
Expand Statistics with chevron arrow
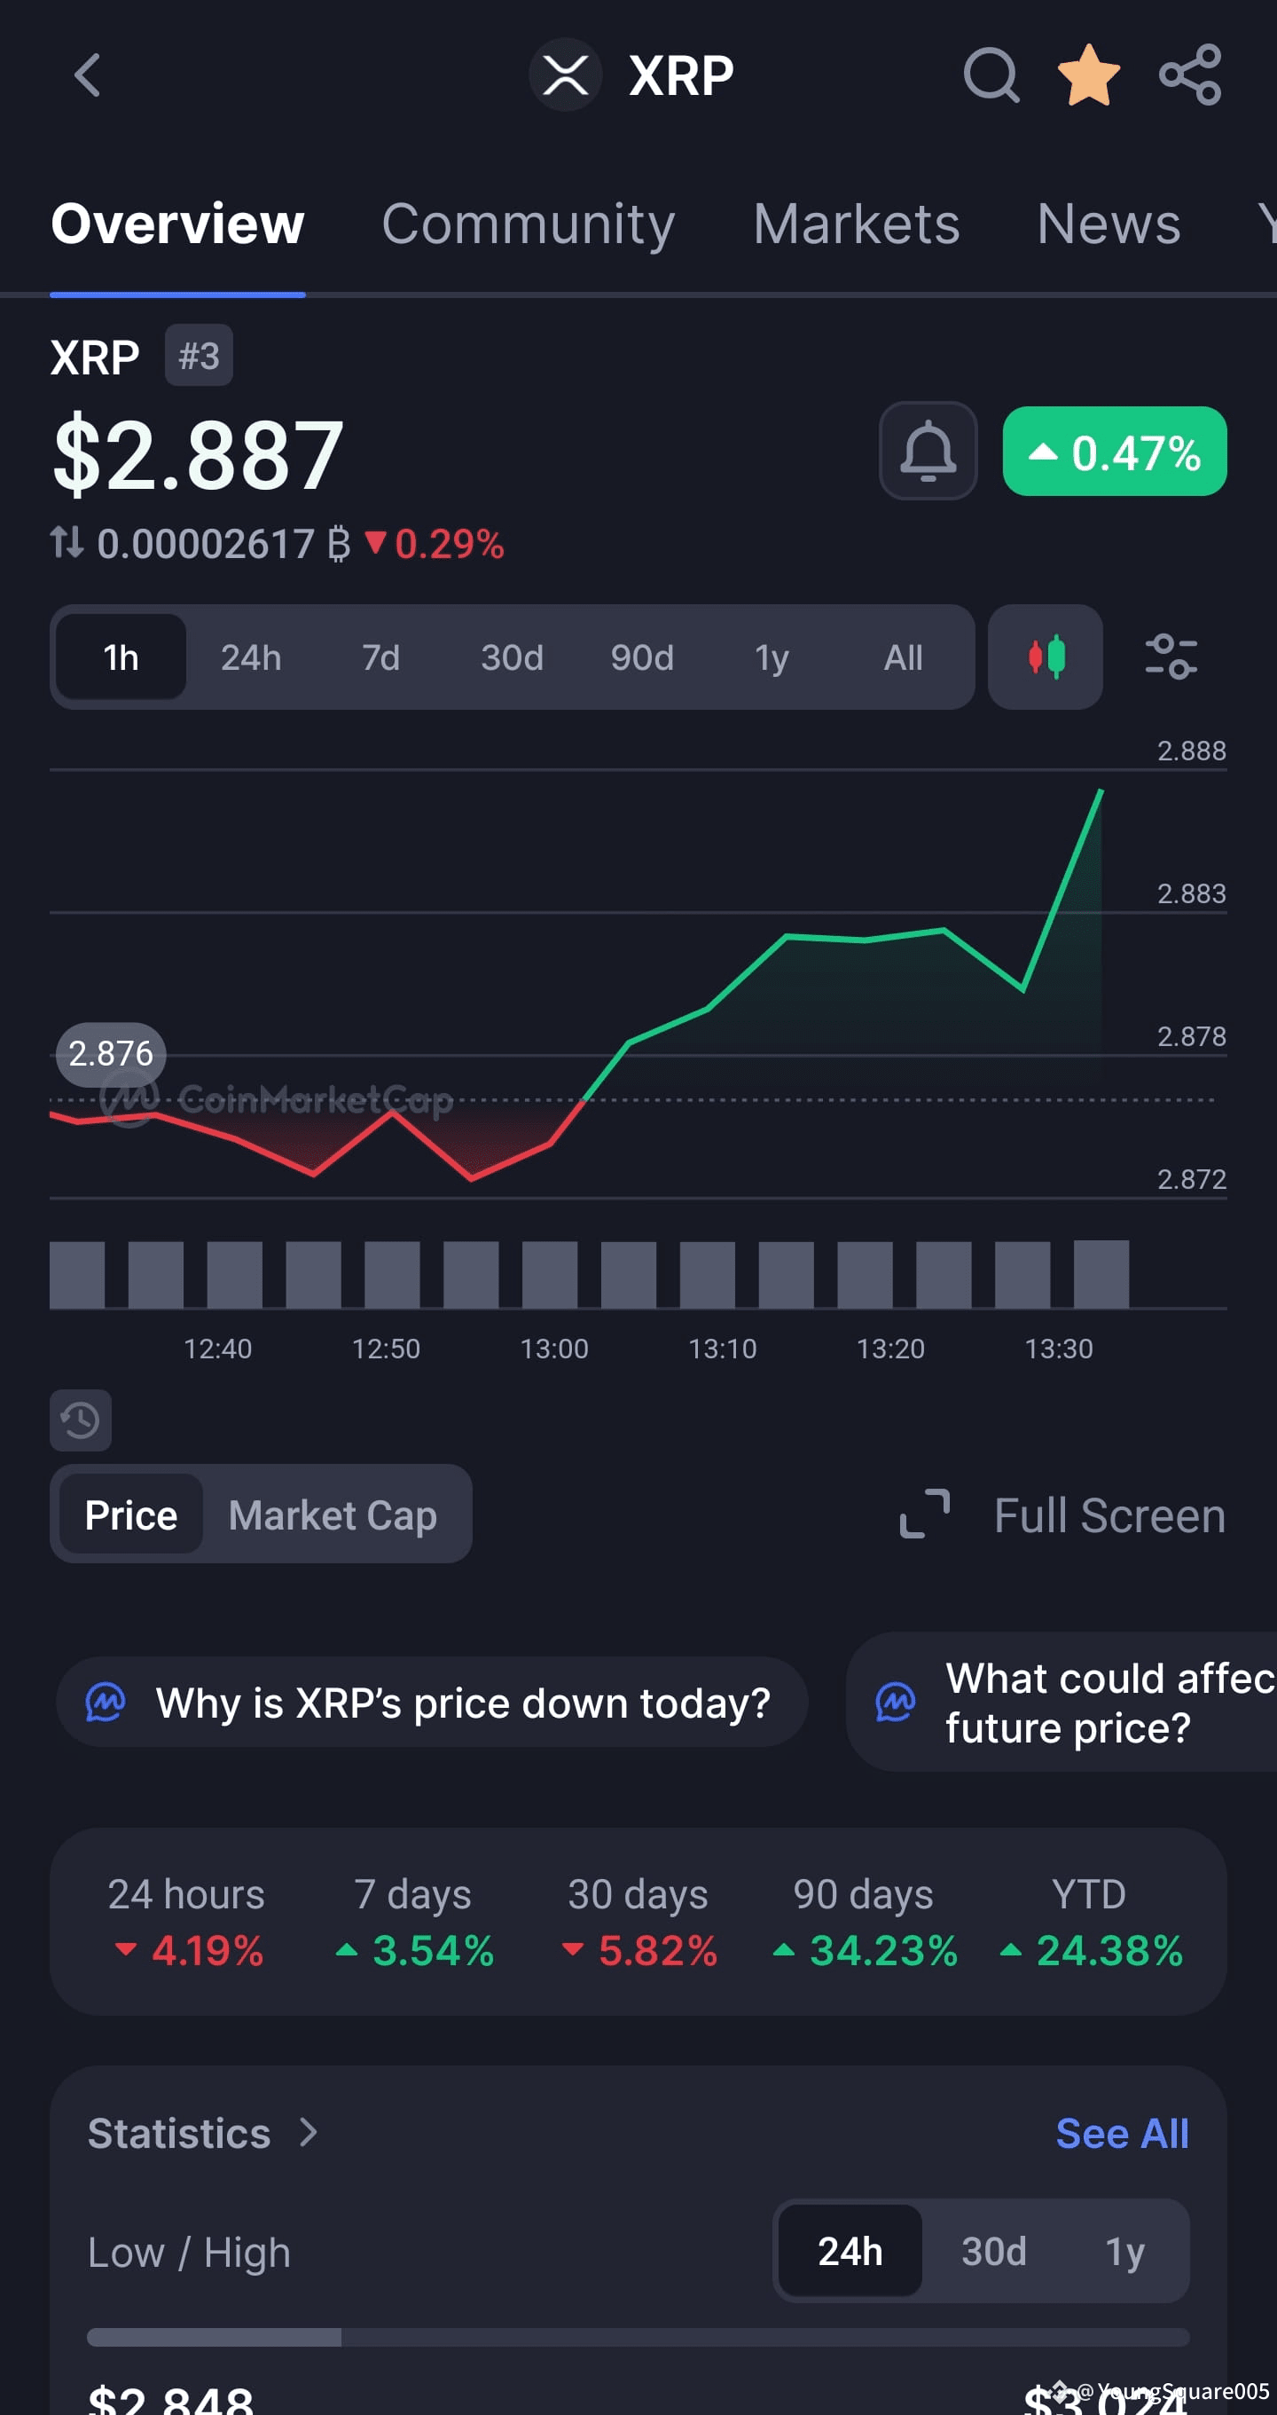click(309, 2133)
